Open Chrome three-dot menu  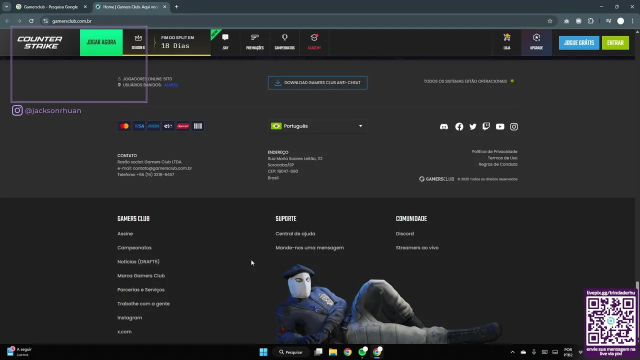632,21
